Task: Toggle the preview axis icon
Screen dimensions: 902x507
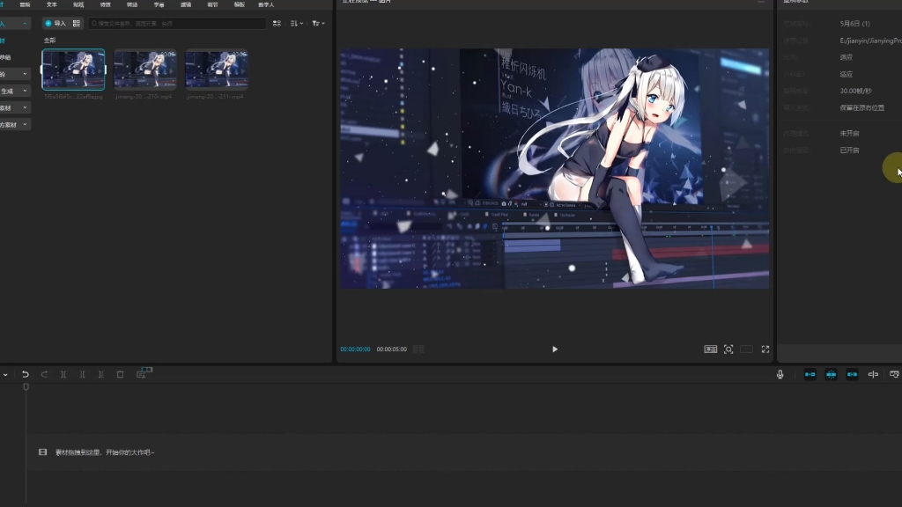Action: pyautogui.click(x=873, y=374)
